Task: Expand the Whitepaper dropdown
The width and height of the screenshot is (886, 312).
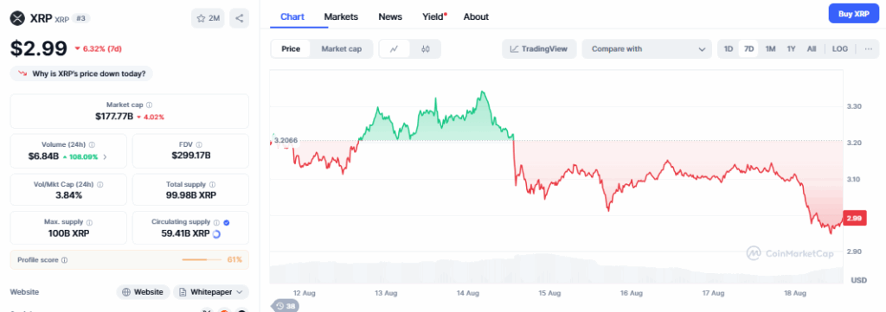Action: 211,291
